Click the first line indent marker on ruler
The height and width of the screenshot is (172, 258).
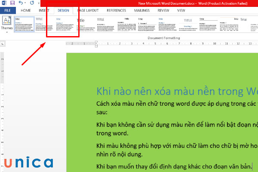coord(96,42)
